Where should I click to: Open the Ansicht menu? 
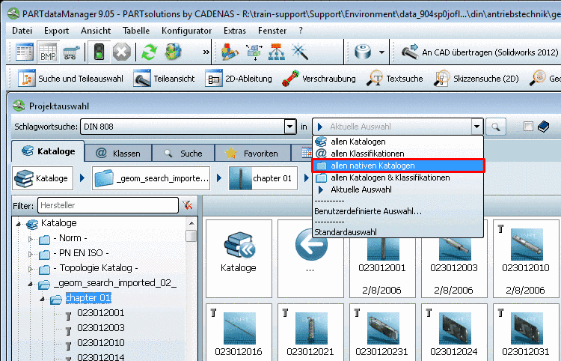pos(96,31)
